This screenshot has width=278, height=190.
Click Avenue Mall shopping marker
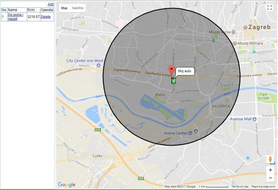pyautogui.click(x=255, y=119)
